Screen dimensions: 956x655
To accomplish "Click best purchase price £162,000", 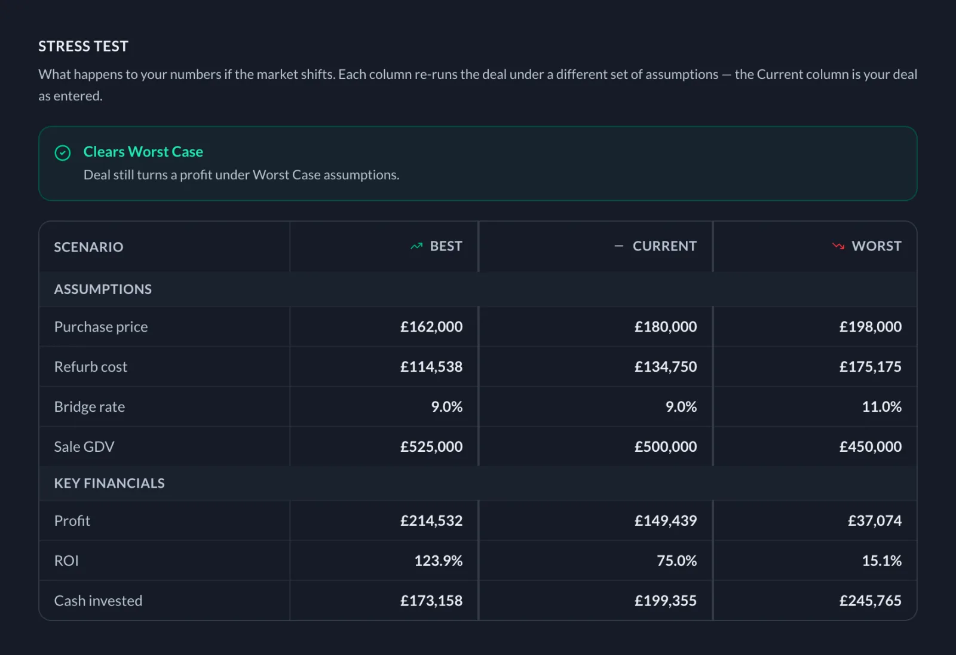I will [431, 327].
